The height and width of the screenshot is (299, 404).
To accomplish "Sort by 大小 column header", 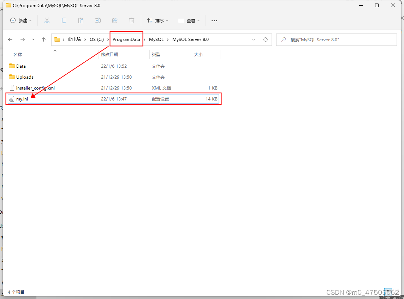I will [x=198, y=54].
